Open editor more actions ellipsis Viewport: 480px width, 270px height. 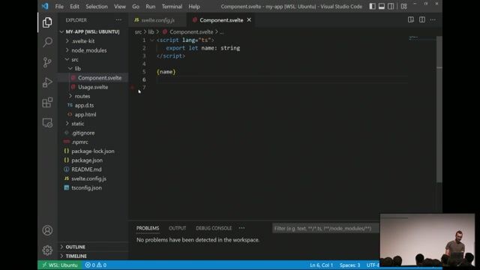click(x=433, y=20)
